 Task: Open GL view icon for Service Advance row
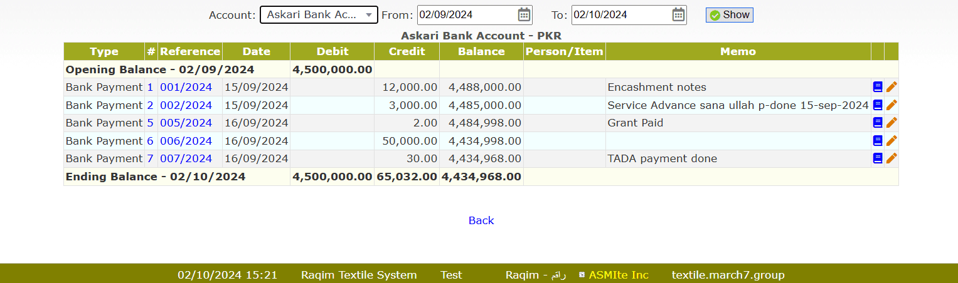tap(878, 105)
